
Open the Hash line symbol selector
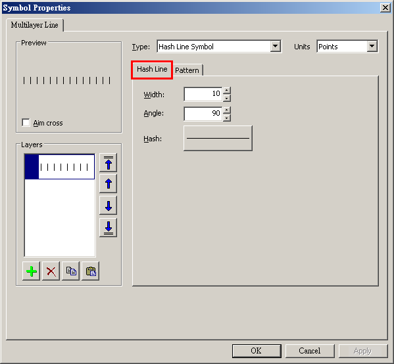(x=218, y=138)
